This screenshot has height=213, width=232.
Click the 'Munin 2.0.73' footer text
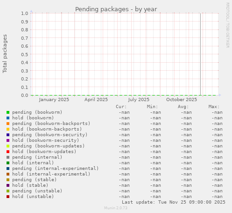(x=116, y=208)
